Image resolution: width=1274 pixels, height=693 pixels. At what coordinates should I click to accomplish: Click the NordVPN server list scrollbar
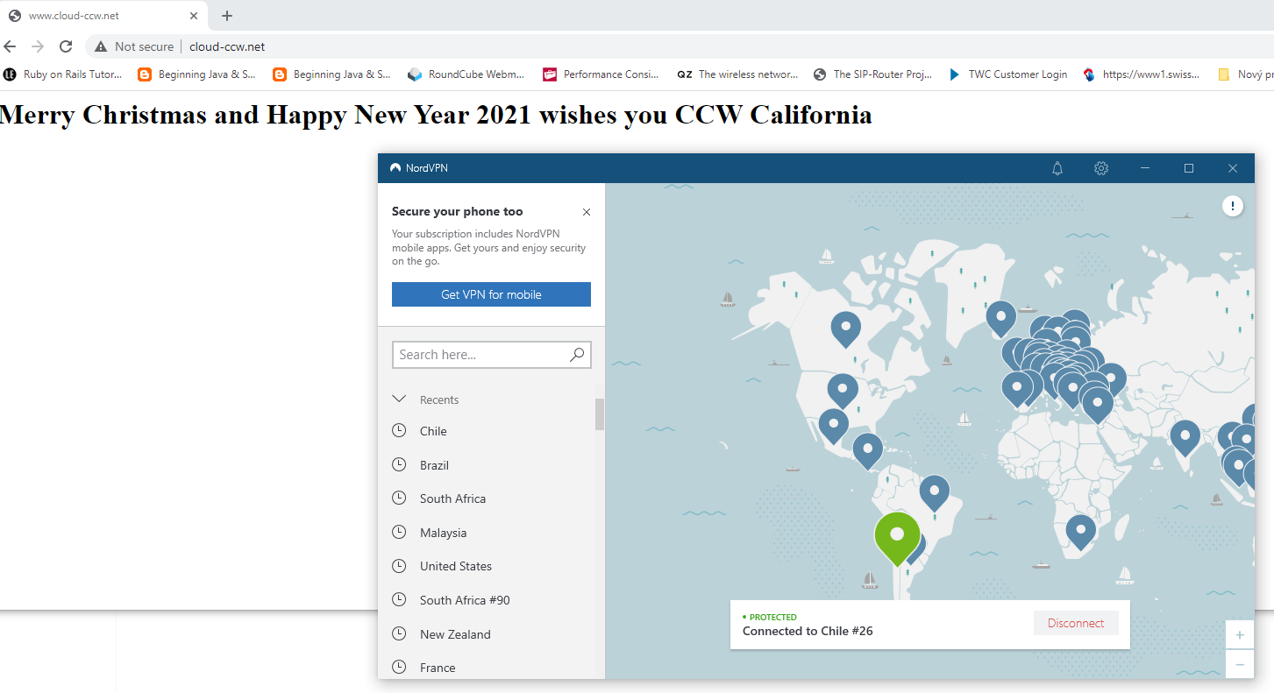coord(600,414)
